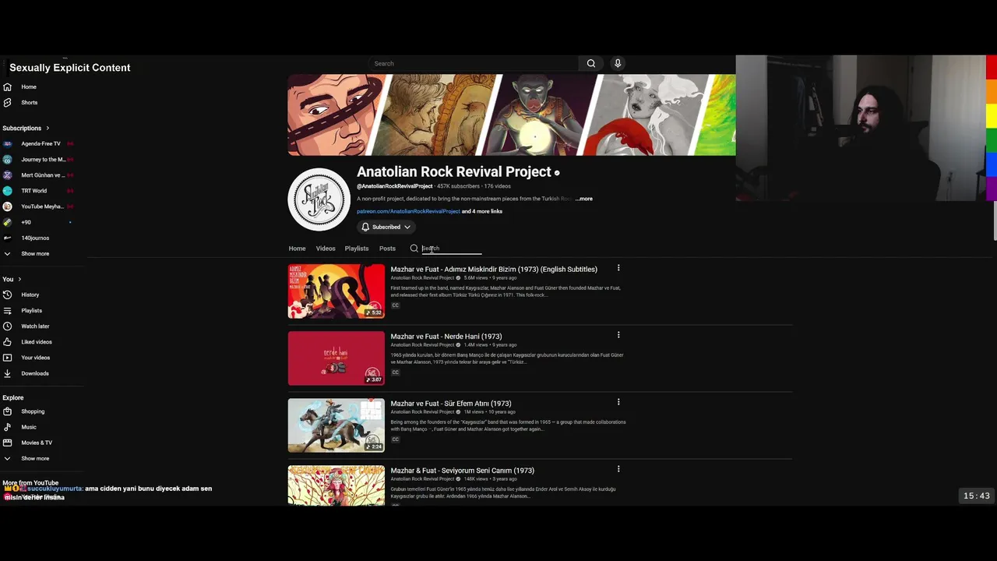Open options menu for Sür Efem Atını video
The width and height of the screenshot is (997, 561).
(618, 402)
